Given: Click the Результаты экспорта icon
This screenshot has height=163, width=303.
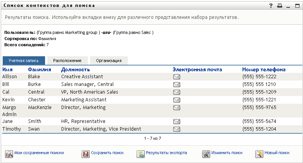Looking at the screenshot, I should point(141,154).
